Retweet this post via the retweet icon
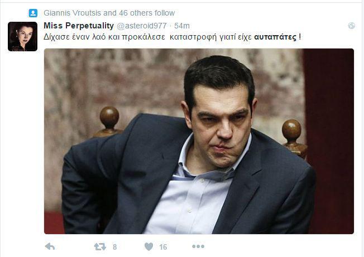Image resolution: width=364 pixels, height=257 pixels. coord(100,246)
